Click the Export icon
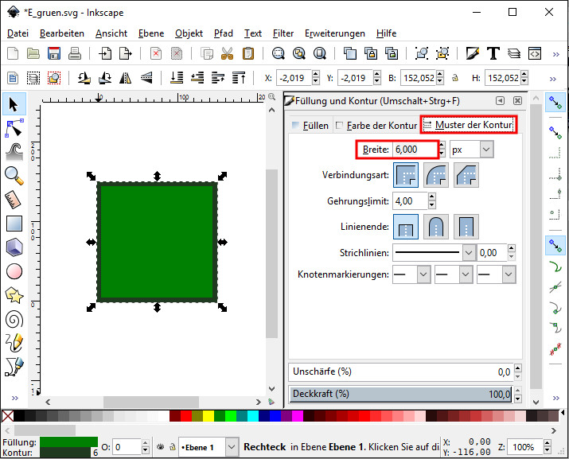Image resolution: width=569 pixels, height=459 pixels. [x=126, y=54]
